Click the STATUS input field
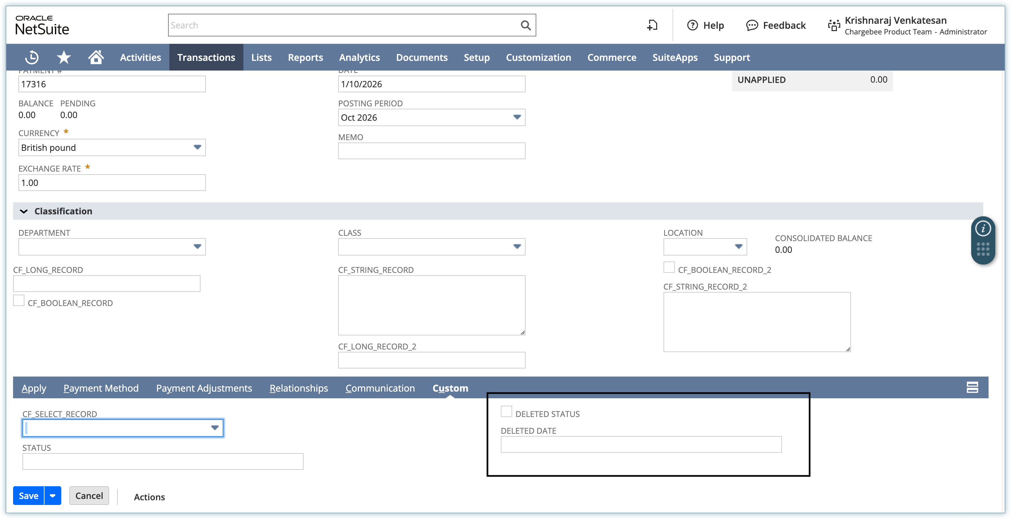The height and width of the screenshot is (519, 1011). (x=163, y=461)
